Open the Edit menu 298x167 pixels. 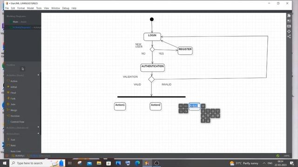pos(13,8)
